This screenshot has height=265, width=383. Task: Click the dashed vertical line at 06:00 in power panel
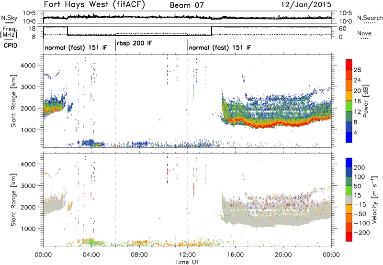115,101
